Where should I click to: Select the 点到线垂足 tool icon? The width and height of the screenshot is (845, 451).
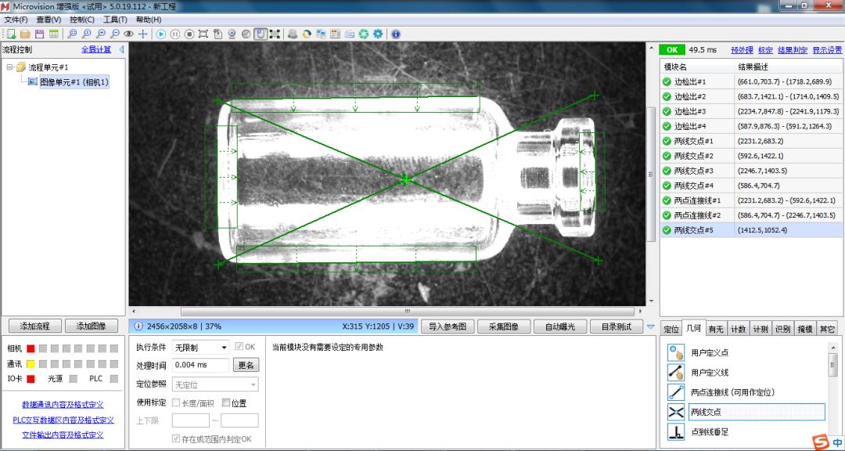676,431
